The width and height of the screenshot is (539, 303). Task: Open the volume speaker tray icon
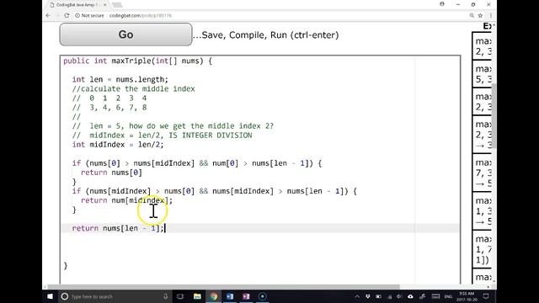(x=399, y=296)
